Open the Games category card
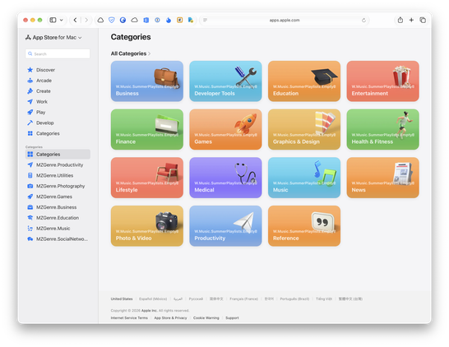Viewport: 449px width, 347px height. [x=225, y=129]
